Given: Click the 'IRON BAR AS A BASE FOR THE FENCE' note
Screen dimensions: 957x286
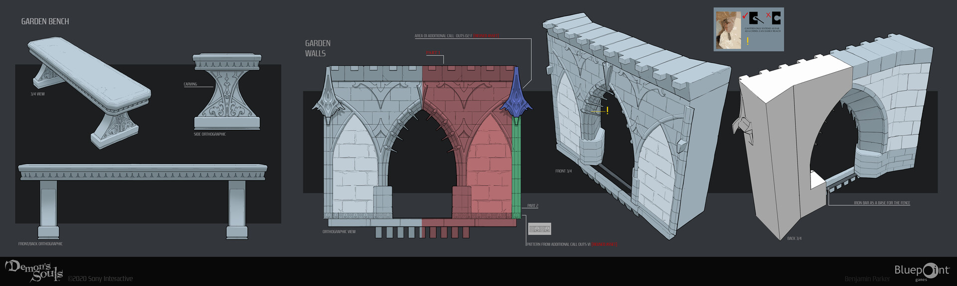Looking at the screenshot, I should 882,203.
